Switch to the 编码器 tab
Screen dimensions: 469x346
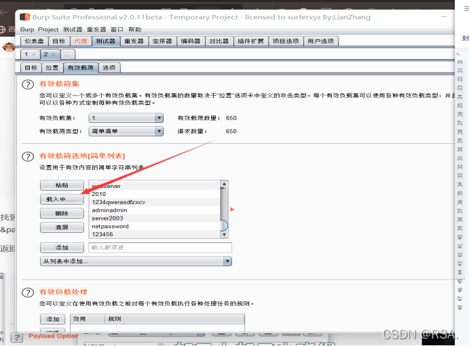coord(191,41)
